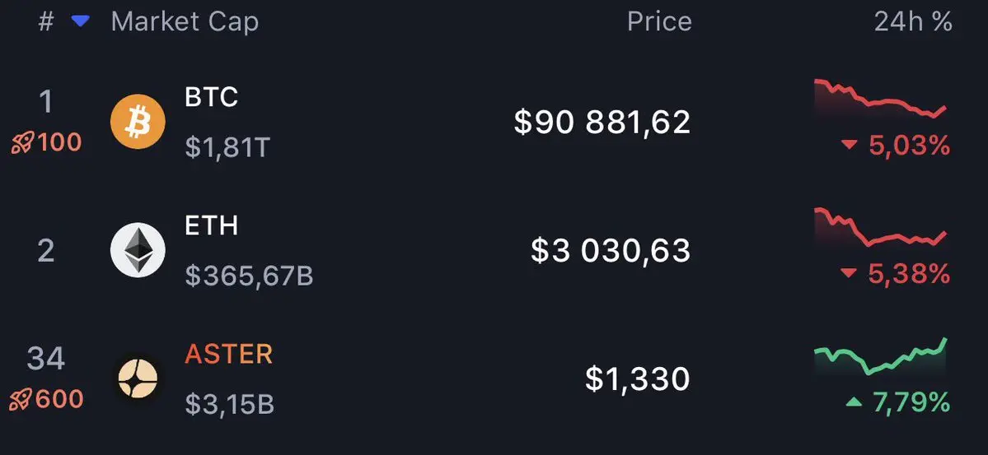Open the BTC ticker link
The width and height of the screenshot is (988, 455).
point(212,97)
